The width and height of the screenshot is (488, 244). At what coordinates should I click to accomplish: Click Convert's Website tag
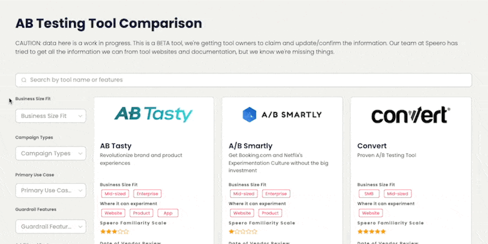click(x=371, y=213)
